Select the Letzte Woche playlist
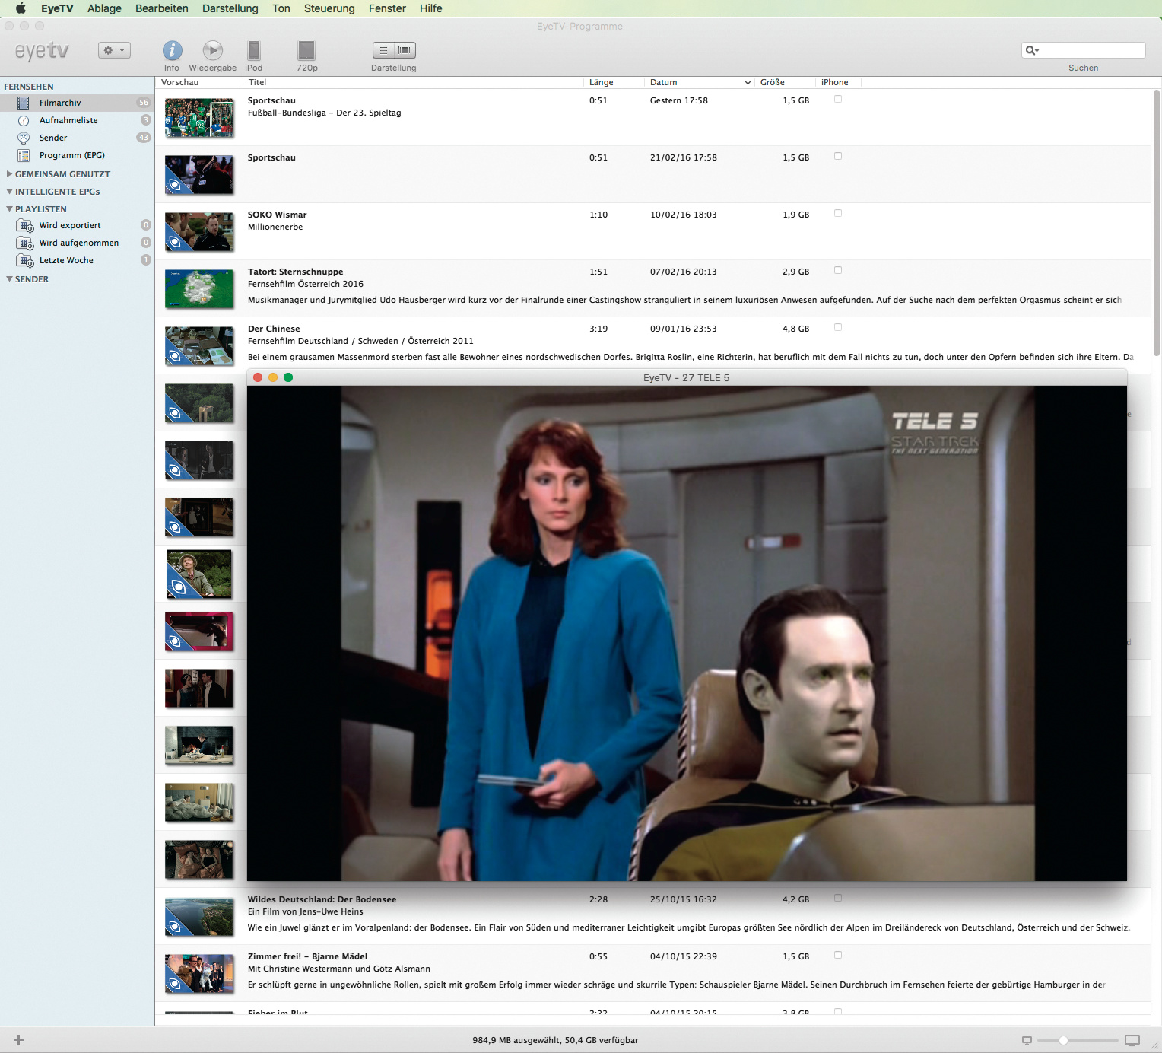 (x=66, y=260)
